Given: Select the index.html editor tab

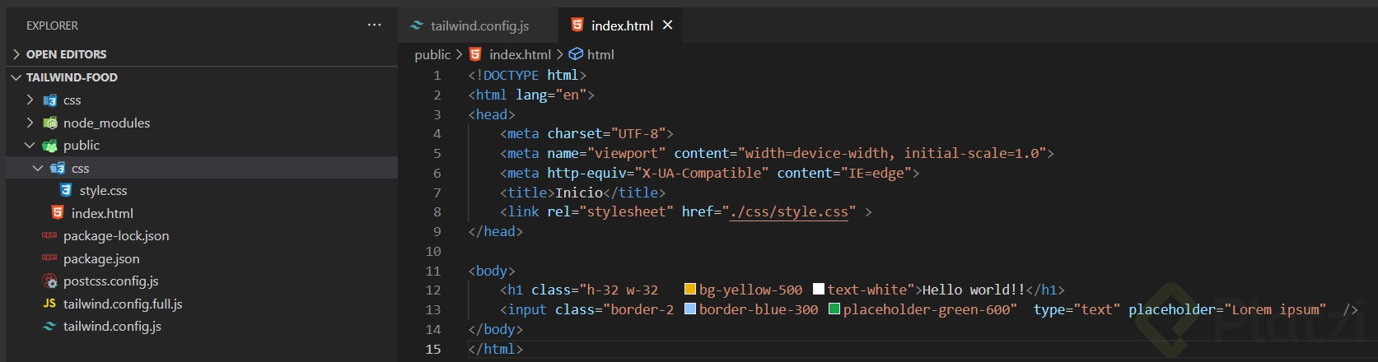Looking at the screenshot, I should point(622,26).
